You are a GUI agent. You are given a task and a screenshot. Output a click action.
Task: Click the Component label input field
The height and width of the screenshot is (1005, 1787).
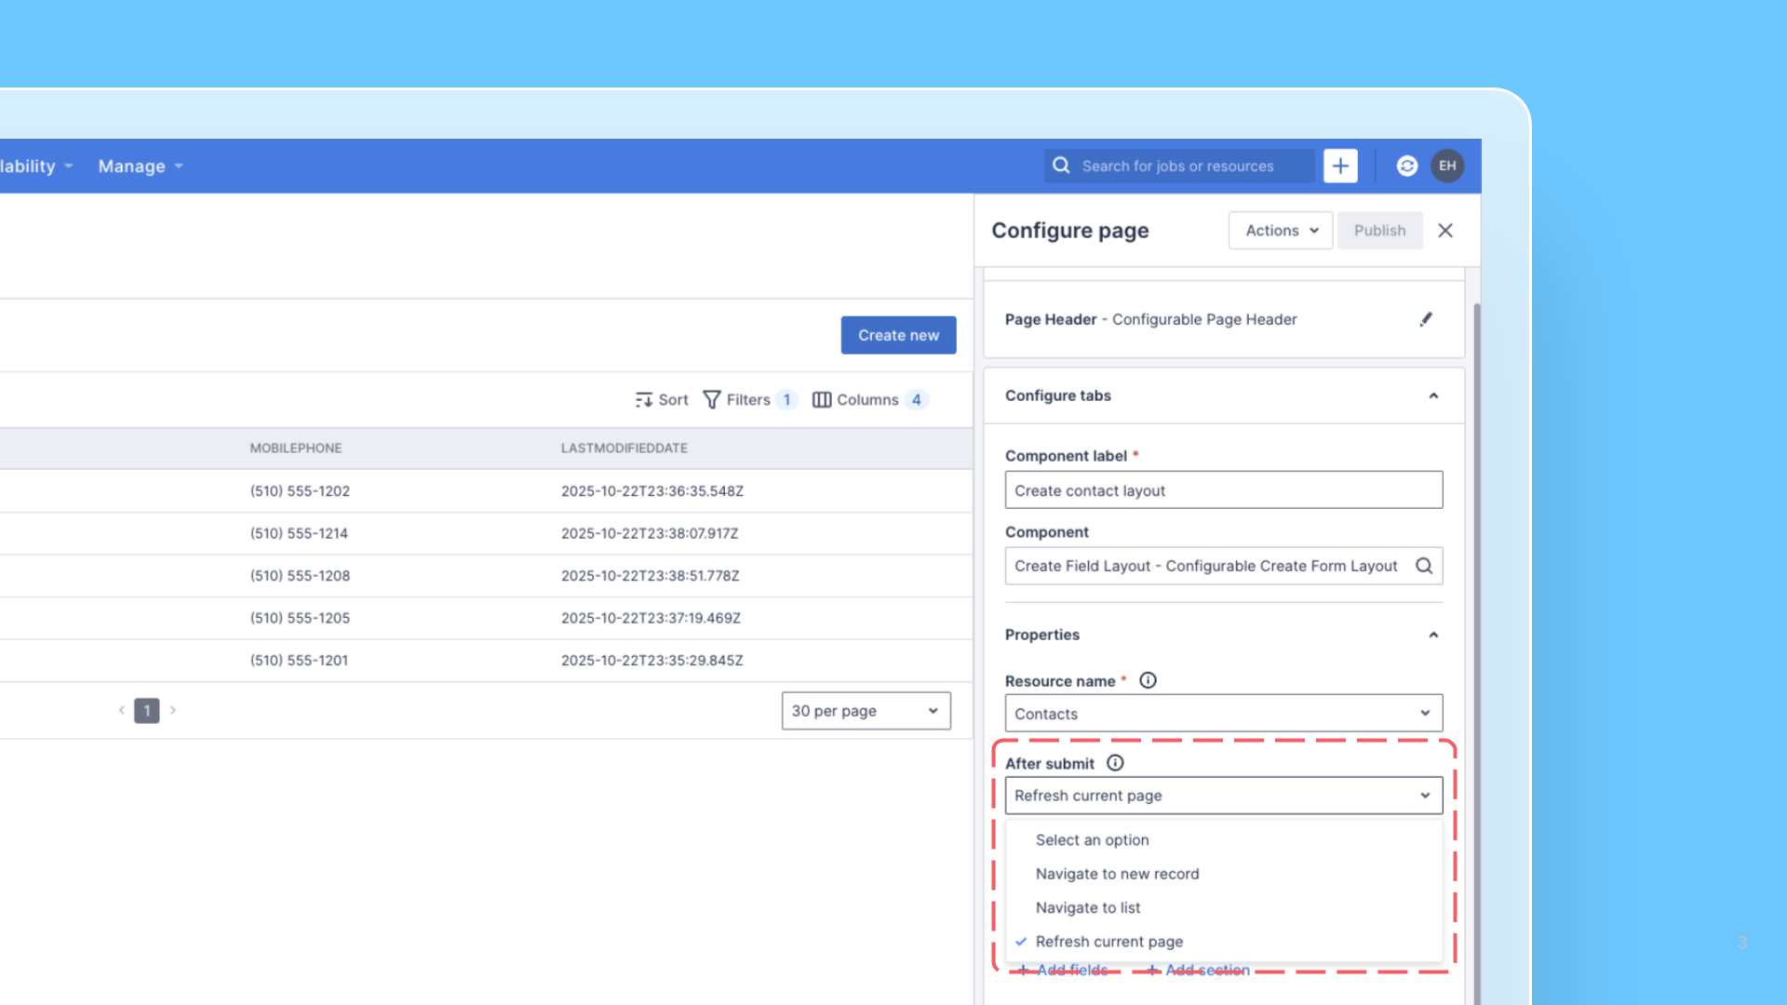[x=1223, y=490]
